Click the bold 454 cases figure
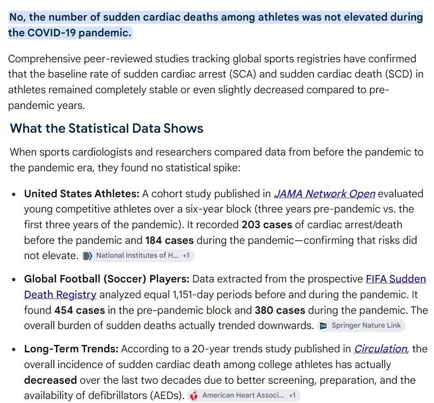The width and height of the screenshot is (434, 403). 80,310
